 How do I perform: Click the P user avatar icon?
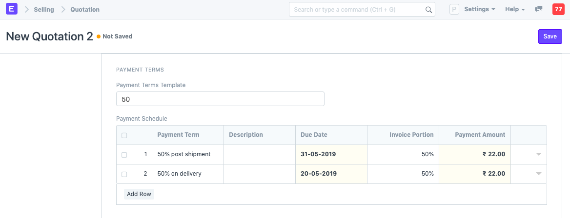454,9
